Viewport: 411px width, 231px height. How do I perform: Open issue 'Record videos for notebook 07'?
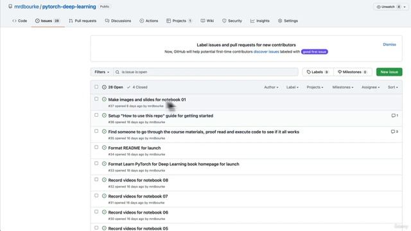click(x=138, y=196)
